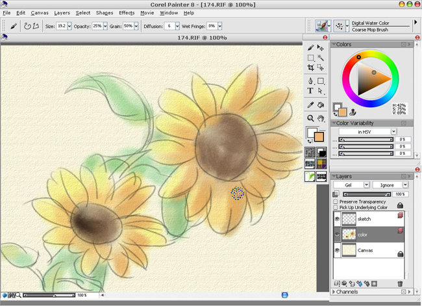The image size is (422, 306).
Task: Select the Pen tool in toolbox
Action: 311,81
